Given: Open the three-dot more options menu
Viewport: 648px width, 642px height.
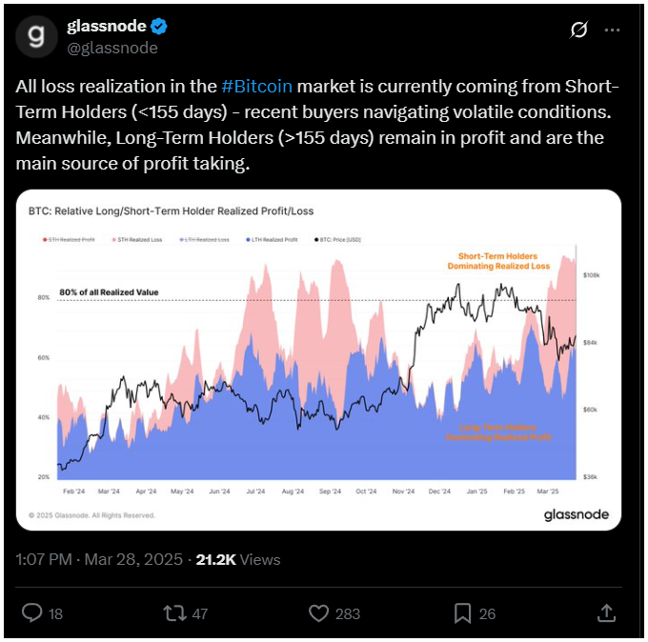Looking at the screenshot, I should (x=612, y=30).
